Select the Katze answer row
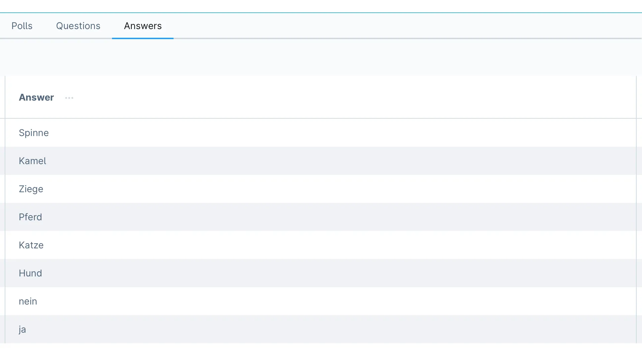 click(x=31, y=245)
